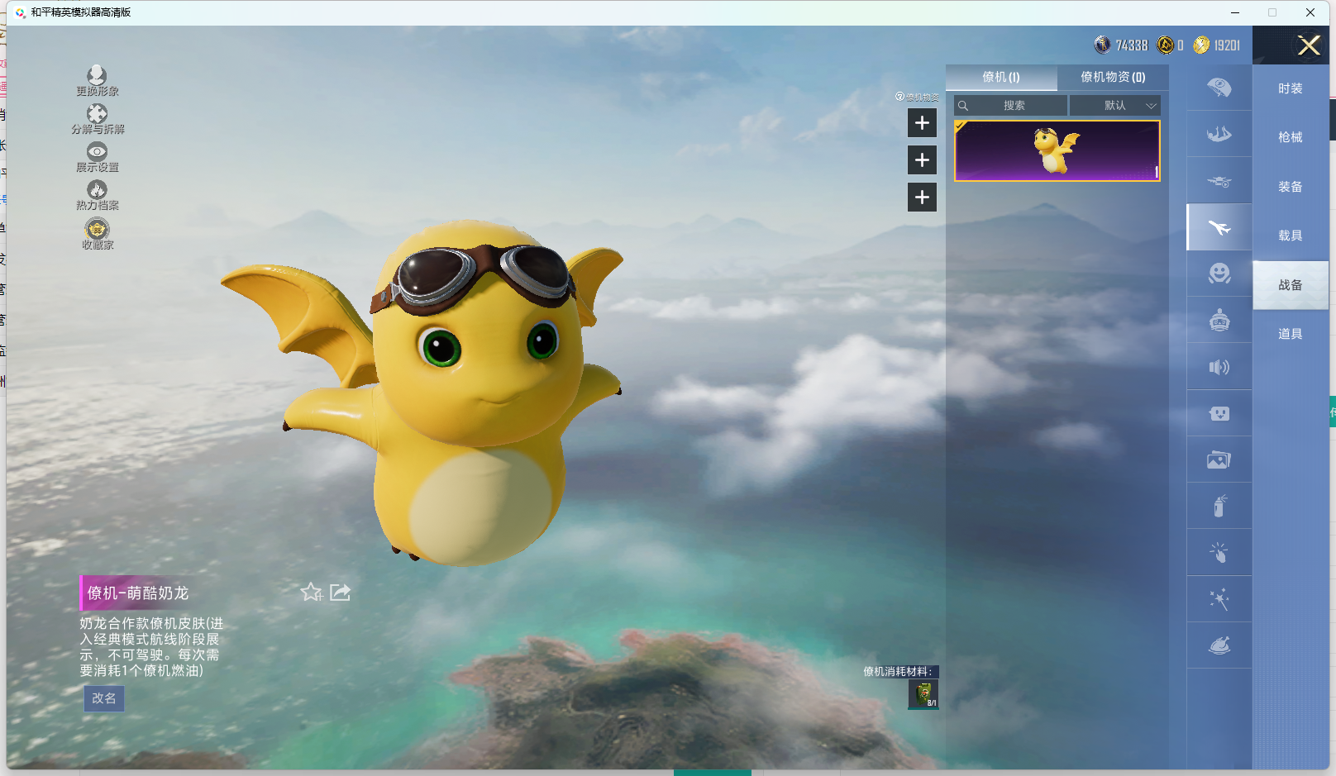Click the first plus slot under 僚机物资
Screen dimensions: 1336x776
[x=922, y=123]
